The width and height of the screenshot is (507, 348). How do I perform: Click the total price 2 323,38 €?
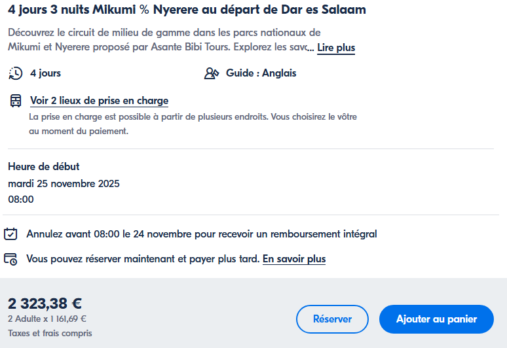point(45,304)
